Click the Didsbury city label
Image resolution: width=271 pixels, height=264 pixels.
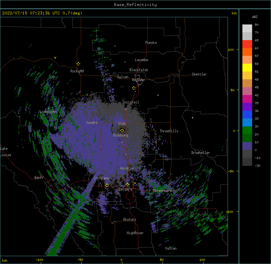tap(121, 135)
